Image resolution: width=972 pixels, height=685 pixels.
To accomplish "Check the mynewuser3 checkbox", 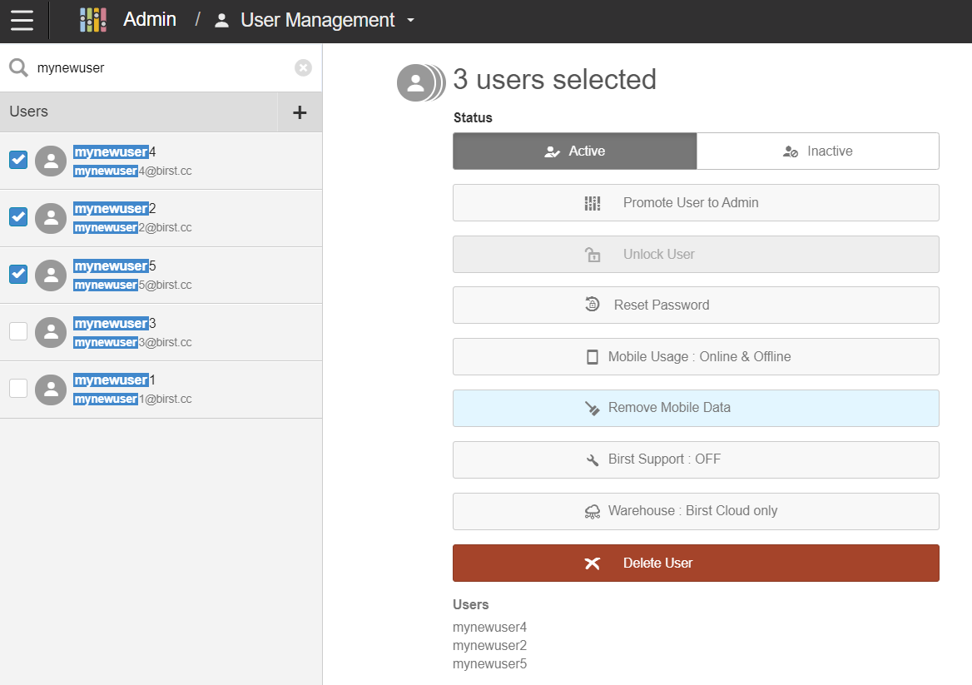I will click(x=18, y=331).
